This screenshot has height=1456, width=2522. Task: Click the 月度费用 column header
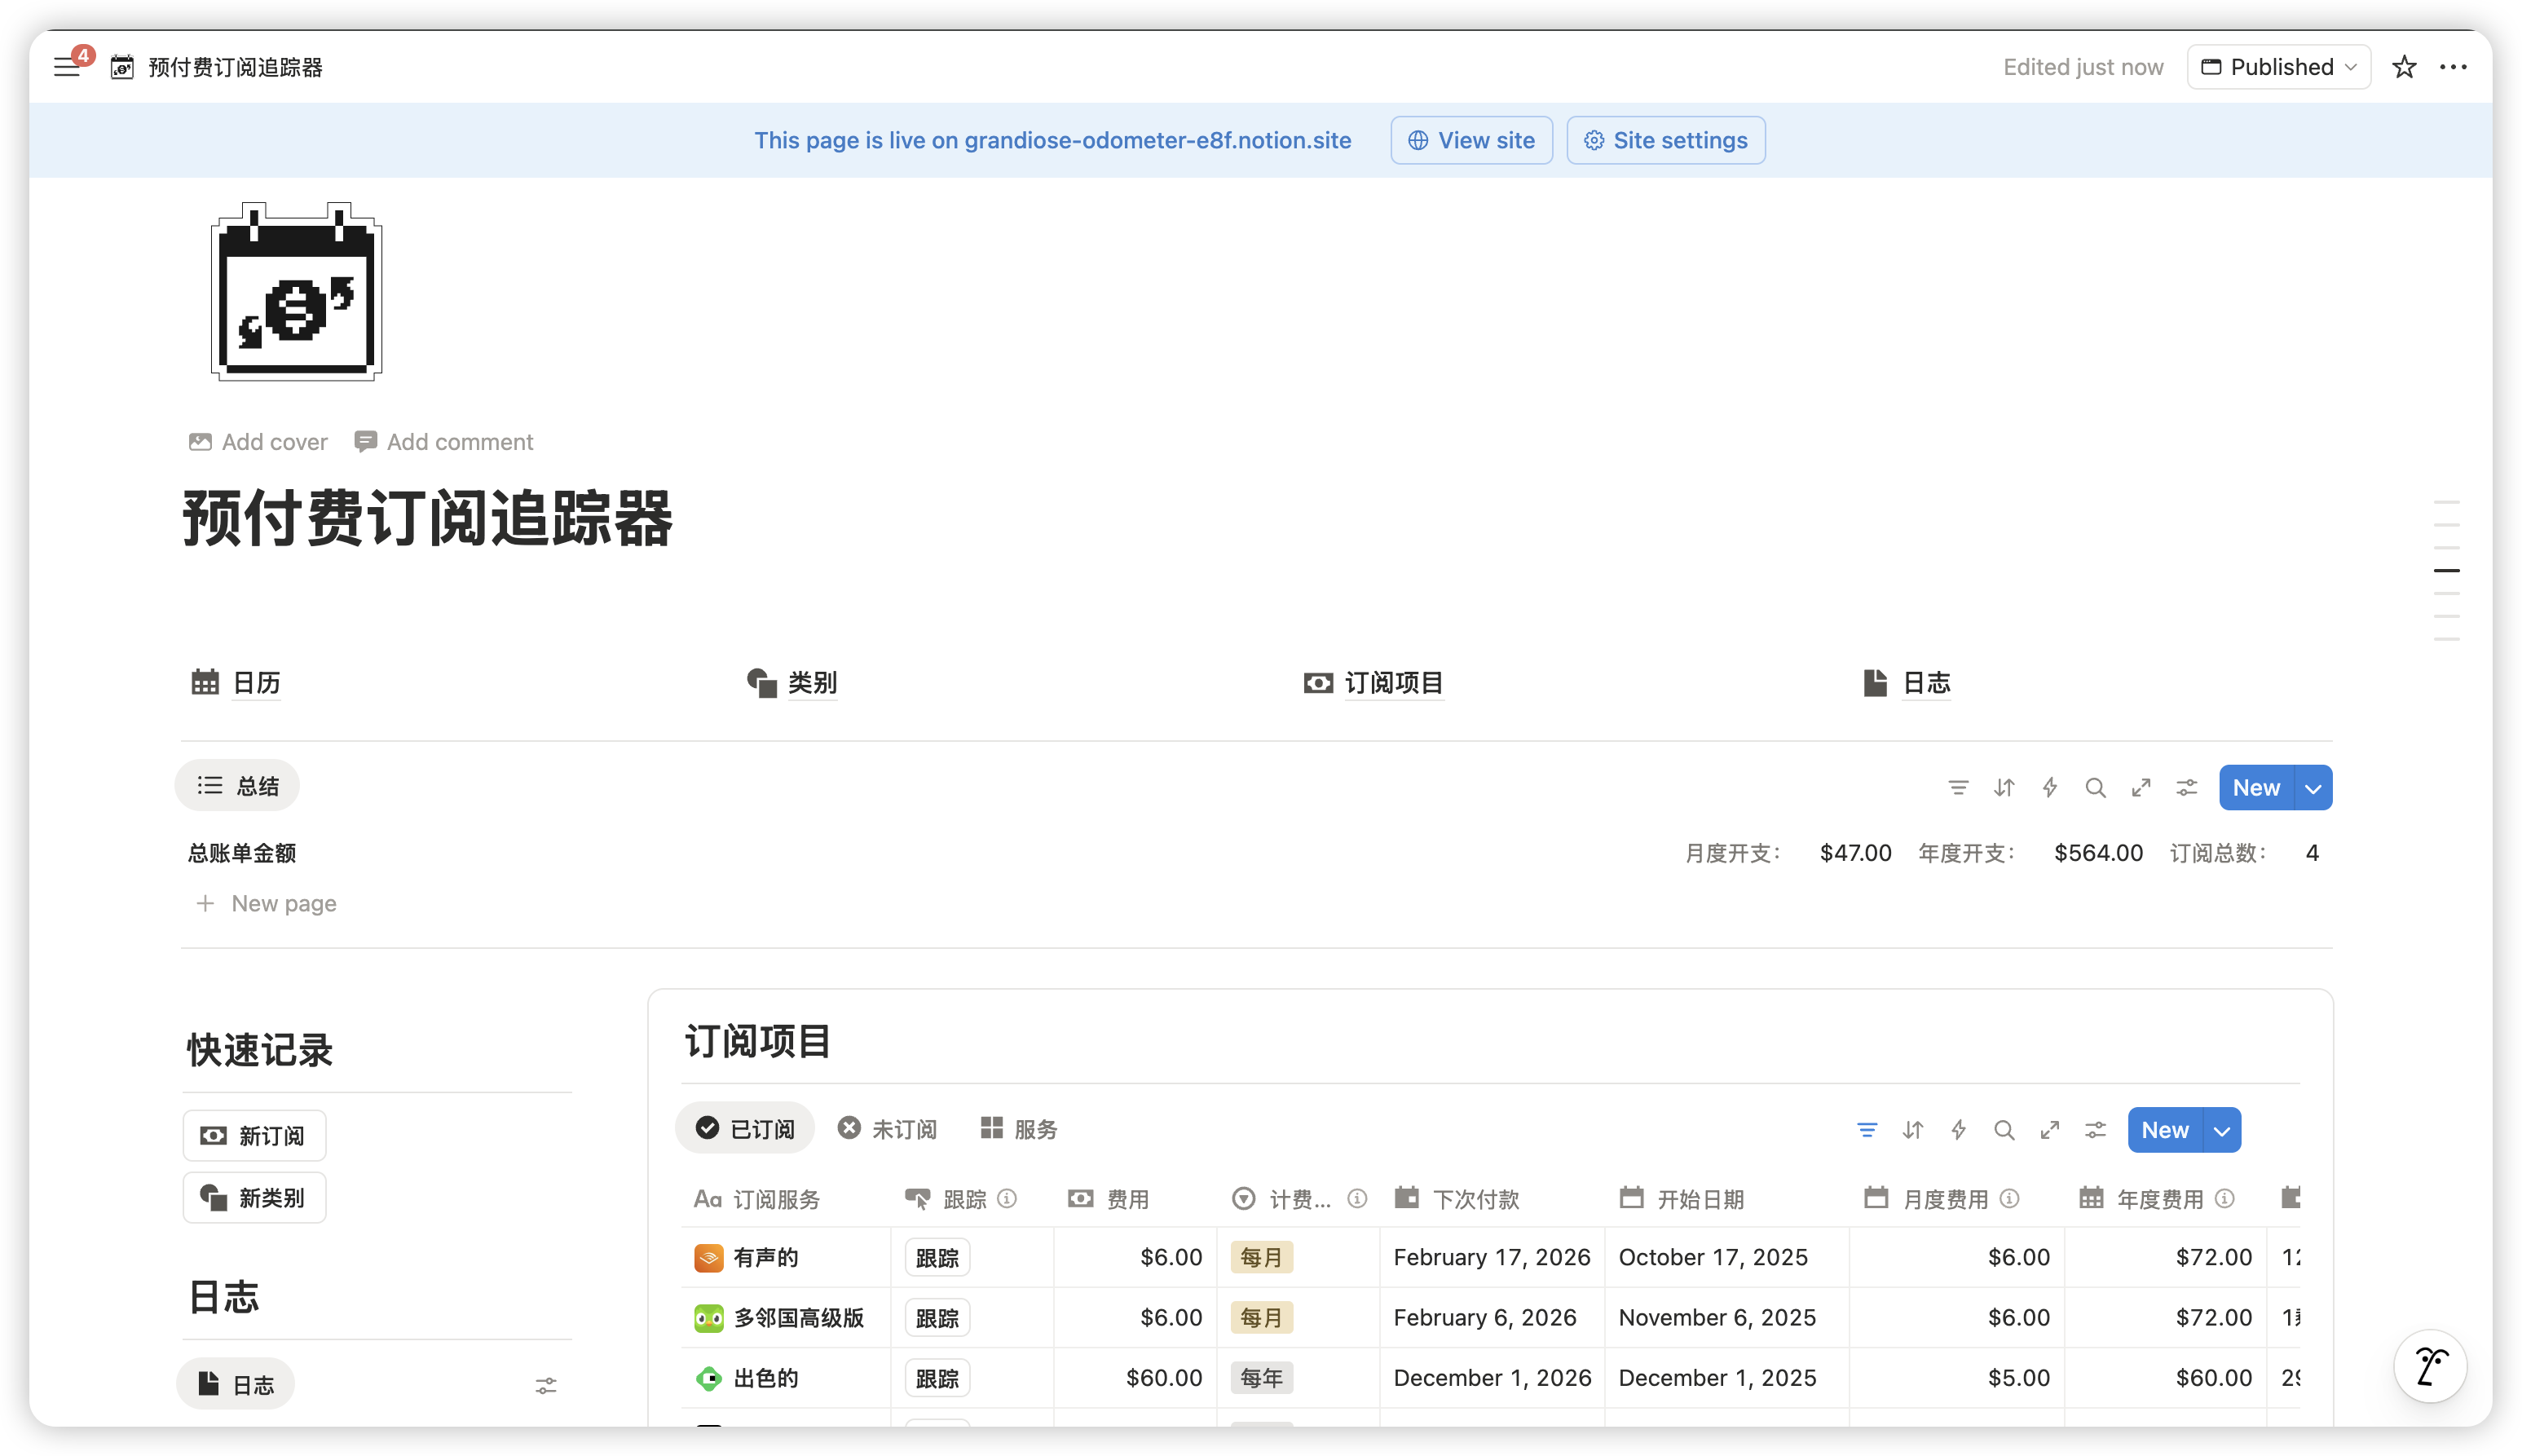1956,1199
